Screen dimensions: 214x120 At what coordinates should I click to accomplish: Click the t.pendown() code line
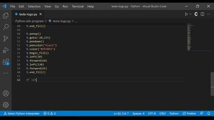[x=35, y=41]
